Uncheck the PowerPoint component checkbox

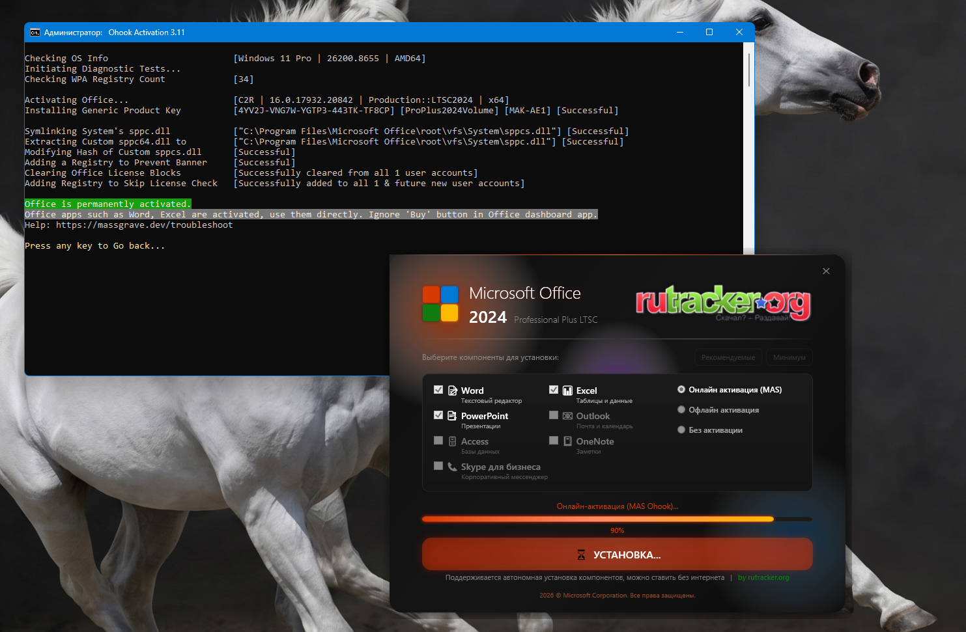[x=438, y=415]
